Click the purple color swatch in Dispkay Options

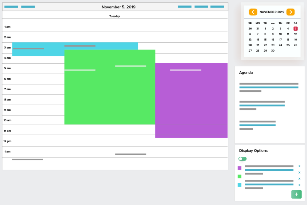pyautogui.click(x=239, y=168)
